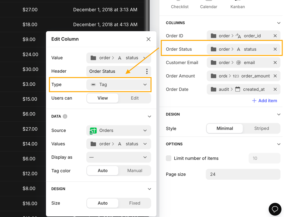Image resolution: width=284 pixels, height=217 pixels.
Task: Remove the Order ID column
Action: pos(275,35)
